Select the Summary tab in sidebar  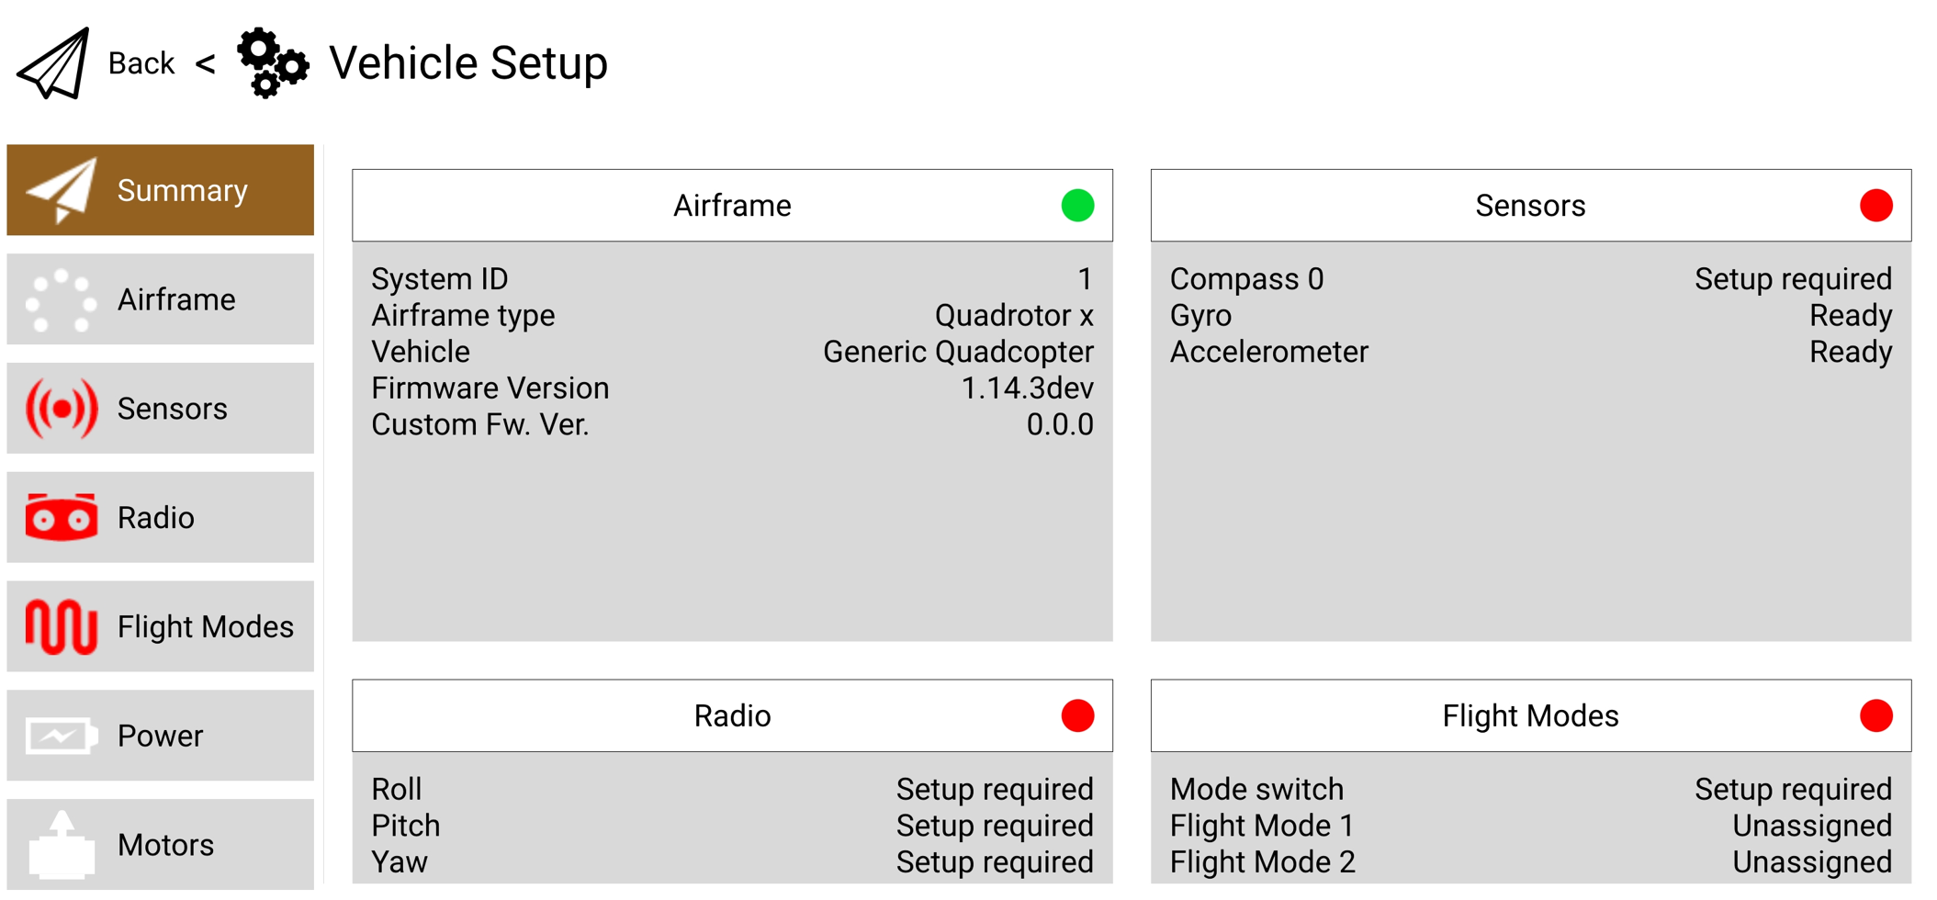pos(160,190)
